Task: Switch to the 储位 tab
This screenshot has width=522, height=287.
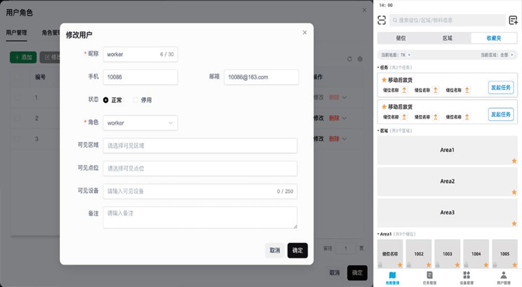Action: (x=401, y=38)
